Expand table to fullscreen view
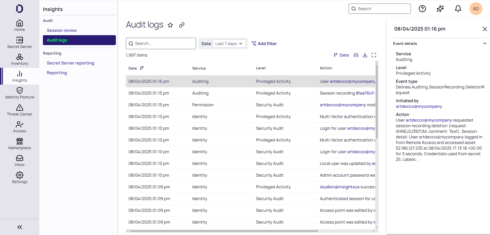 (x=374, y=55)
